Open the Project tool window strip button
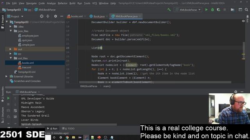This screenshot has width=250, height=140. coord(2,22)
